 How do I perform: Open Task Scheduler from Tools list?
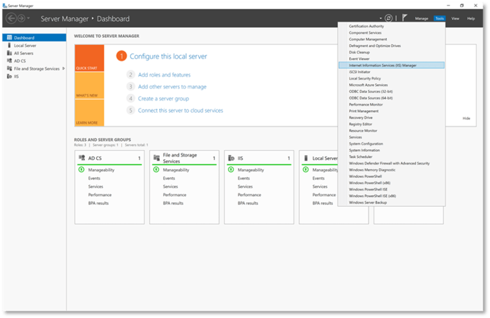(361, 157)
